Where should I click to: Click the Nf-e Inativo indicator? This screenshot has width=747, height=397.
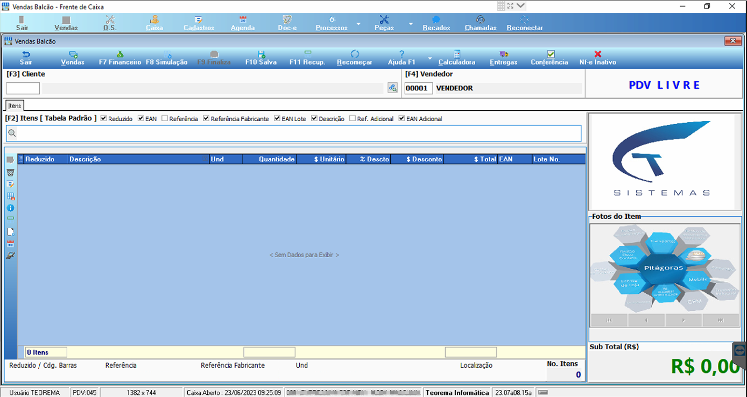click(597, 58)
